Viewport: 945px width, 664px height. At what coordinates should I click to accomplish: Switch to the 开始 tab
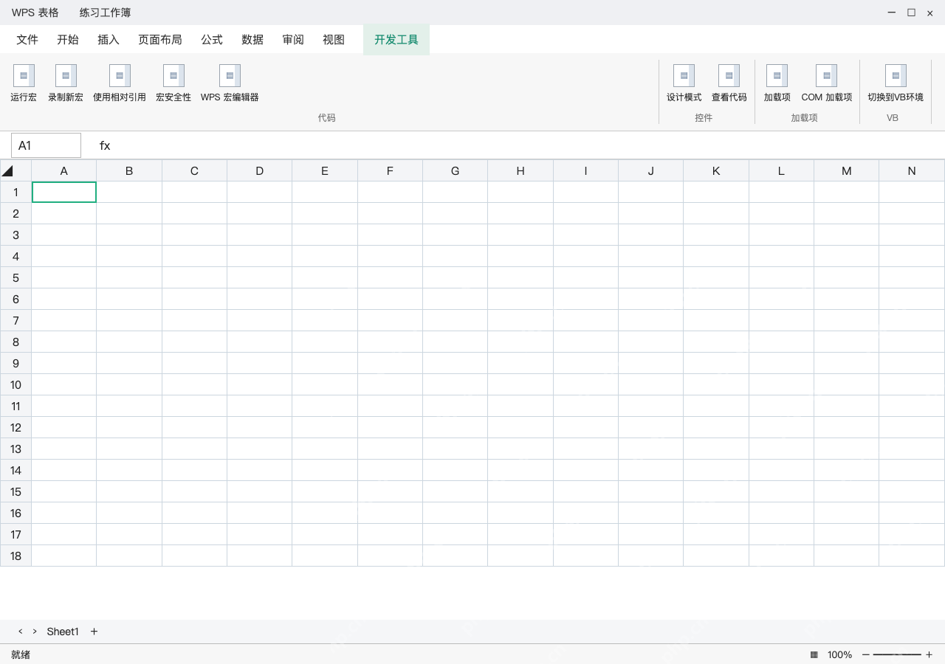(x=68, y=40)
